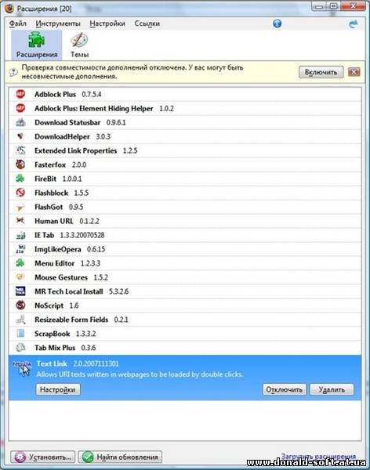
Task: Select the Tab Mix Plus list entry
Action: (x=185, y=348)
